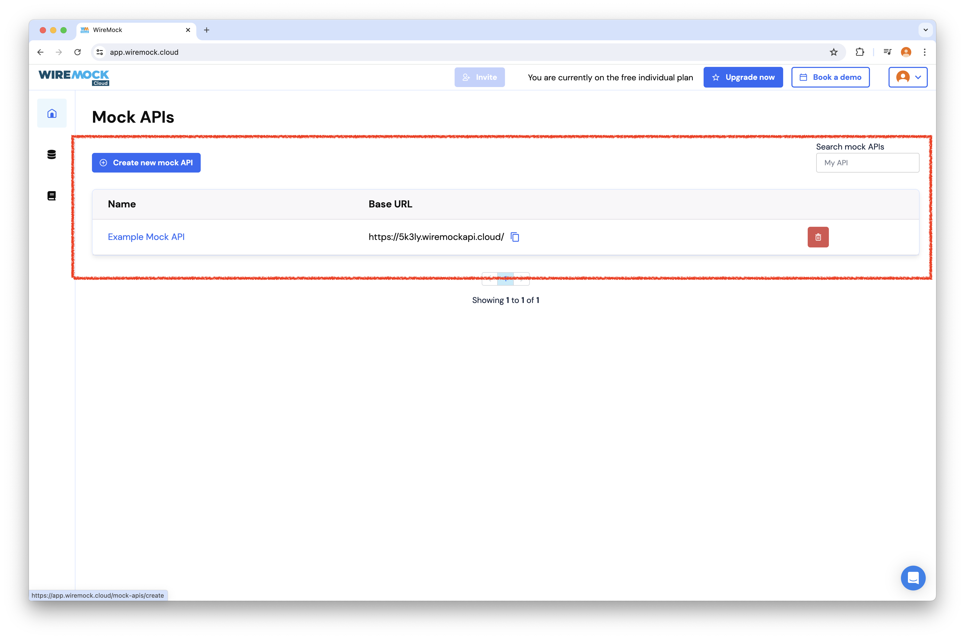The width and height of the screenshot is (965, 639).
Task: Click Upgrade now
Action: coord(743,77)
